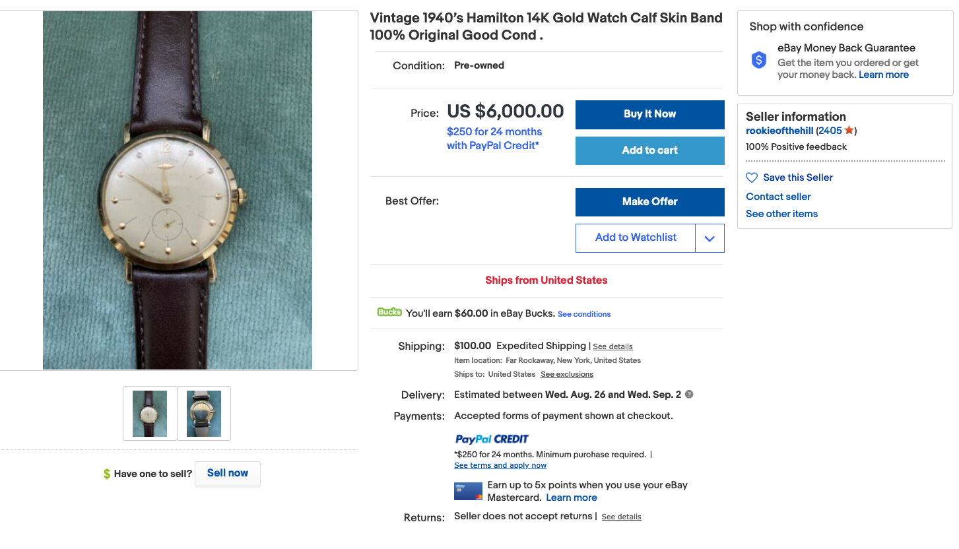
Task: Click the PayPal Credit logo
Action: click(x=492, y=439)
